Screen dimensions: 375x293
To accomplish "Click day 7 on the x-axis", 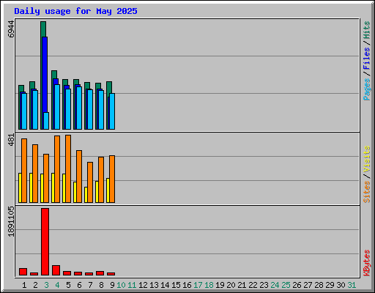I will pyautogui.click(x=90, y=285).
